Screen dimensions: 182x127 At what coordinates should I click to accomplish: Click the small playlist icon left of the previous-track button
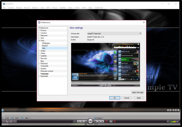[x=75, y=122]
